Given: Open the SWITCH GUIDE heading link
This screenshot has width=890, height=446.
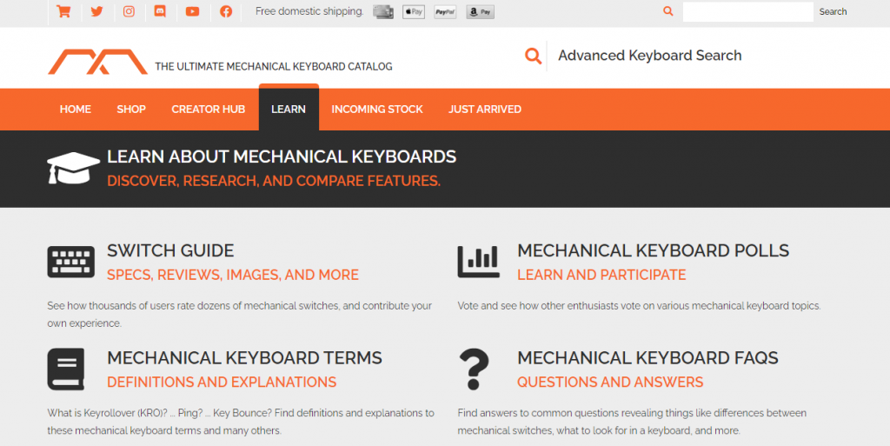Looking at the screenshot, I should point(170,250).
